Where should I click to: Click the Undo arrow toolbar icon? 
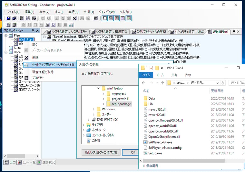tap(43, 18)
